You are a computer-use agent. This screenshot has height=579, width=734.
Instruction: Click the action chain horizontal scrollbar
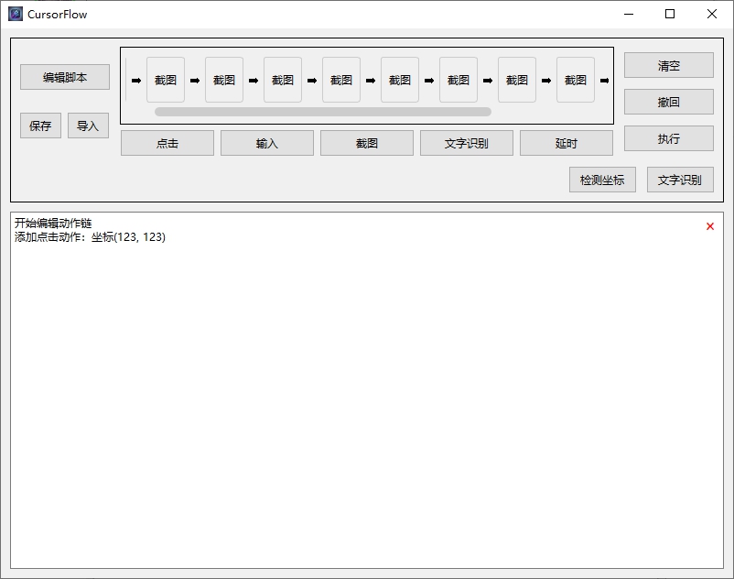coord(323,112)
